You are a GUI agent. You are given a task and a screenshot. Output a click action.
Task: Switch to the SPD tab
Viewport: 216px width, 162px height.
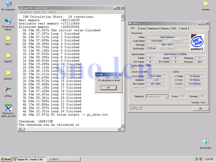coord(174,29)
